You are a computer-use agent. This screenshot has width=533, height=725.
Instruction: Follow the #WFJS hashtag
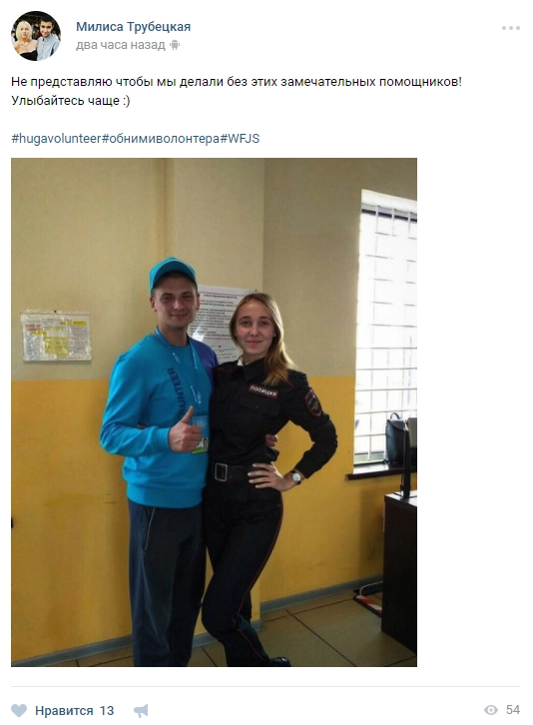pyautogui.click(x=240, y=138)
